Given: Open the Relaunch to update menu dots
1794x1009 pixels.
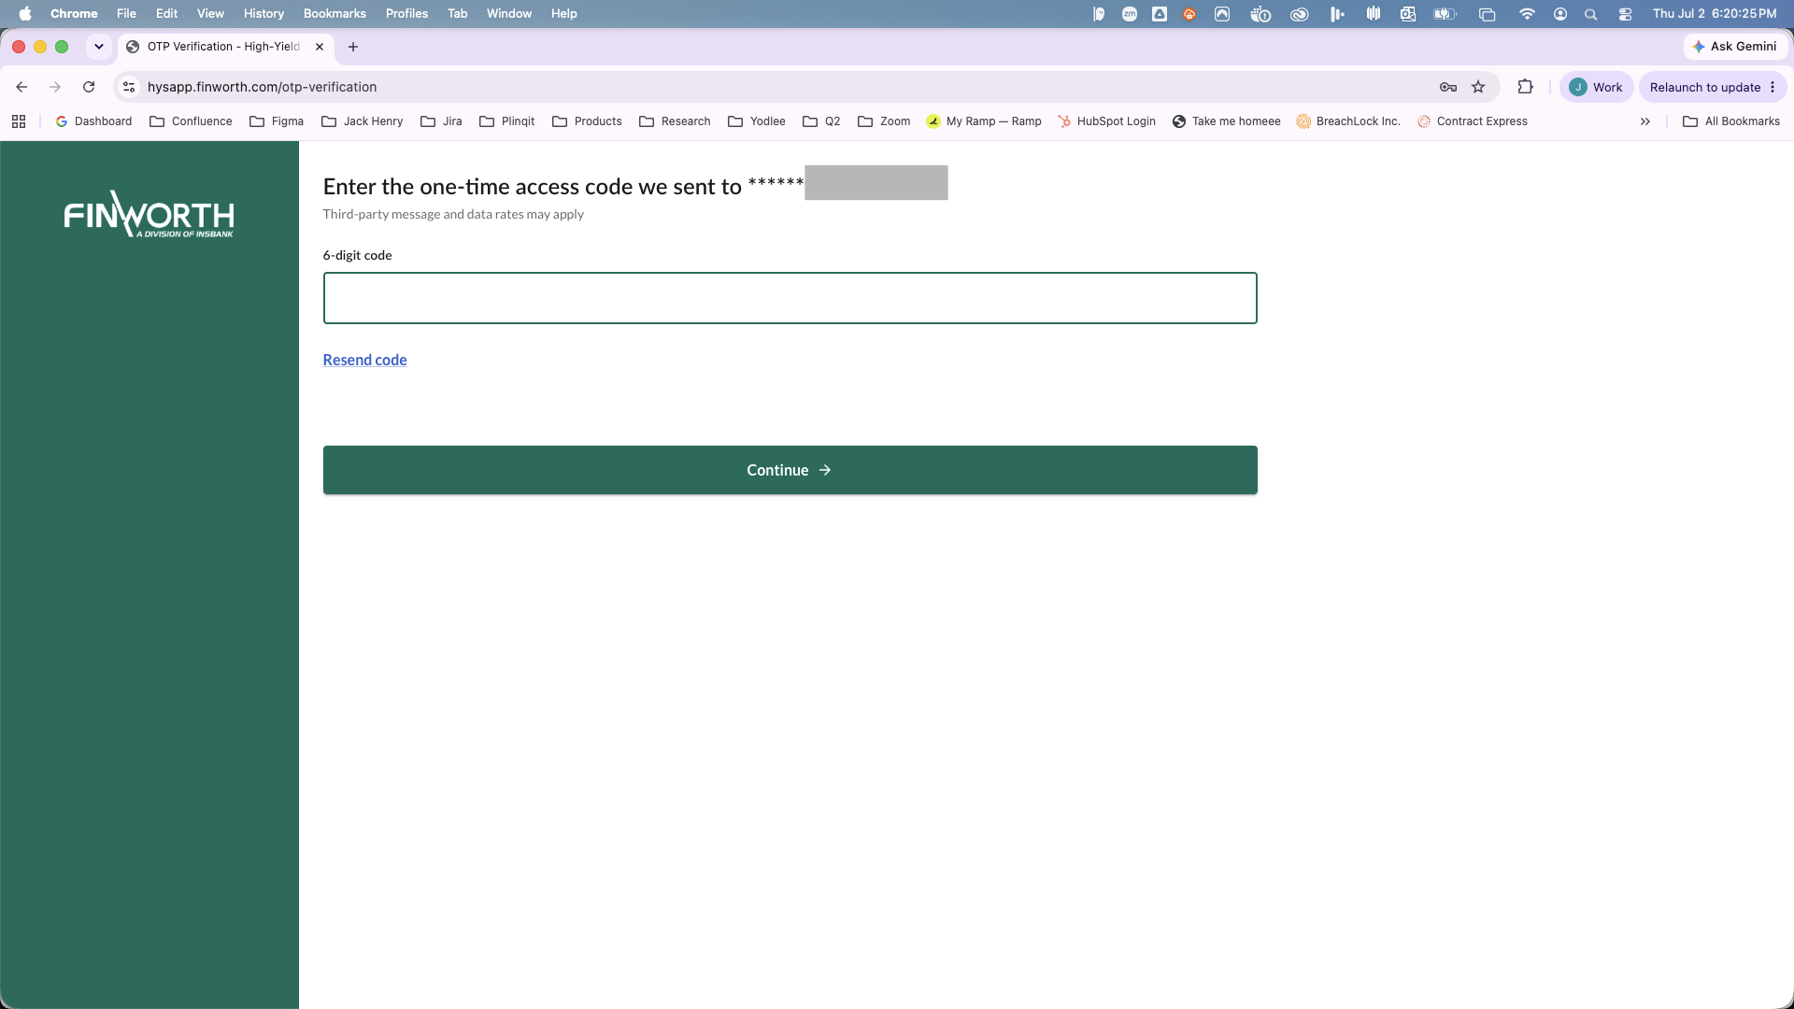Looking at the screenshot, I should coord(1773,87).
